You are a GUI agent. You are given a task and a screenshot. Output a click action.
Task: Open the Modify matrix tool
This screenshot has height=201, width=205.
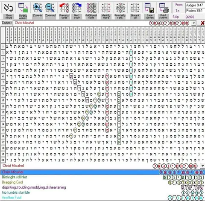click(23, 8)
